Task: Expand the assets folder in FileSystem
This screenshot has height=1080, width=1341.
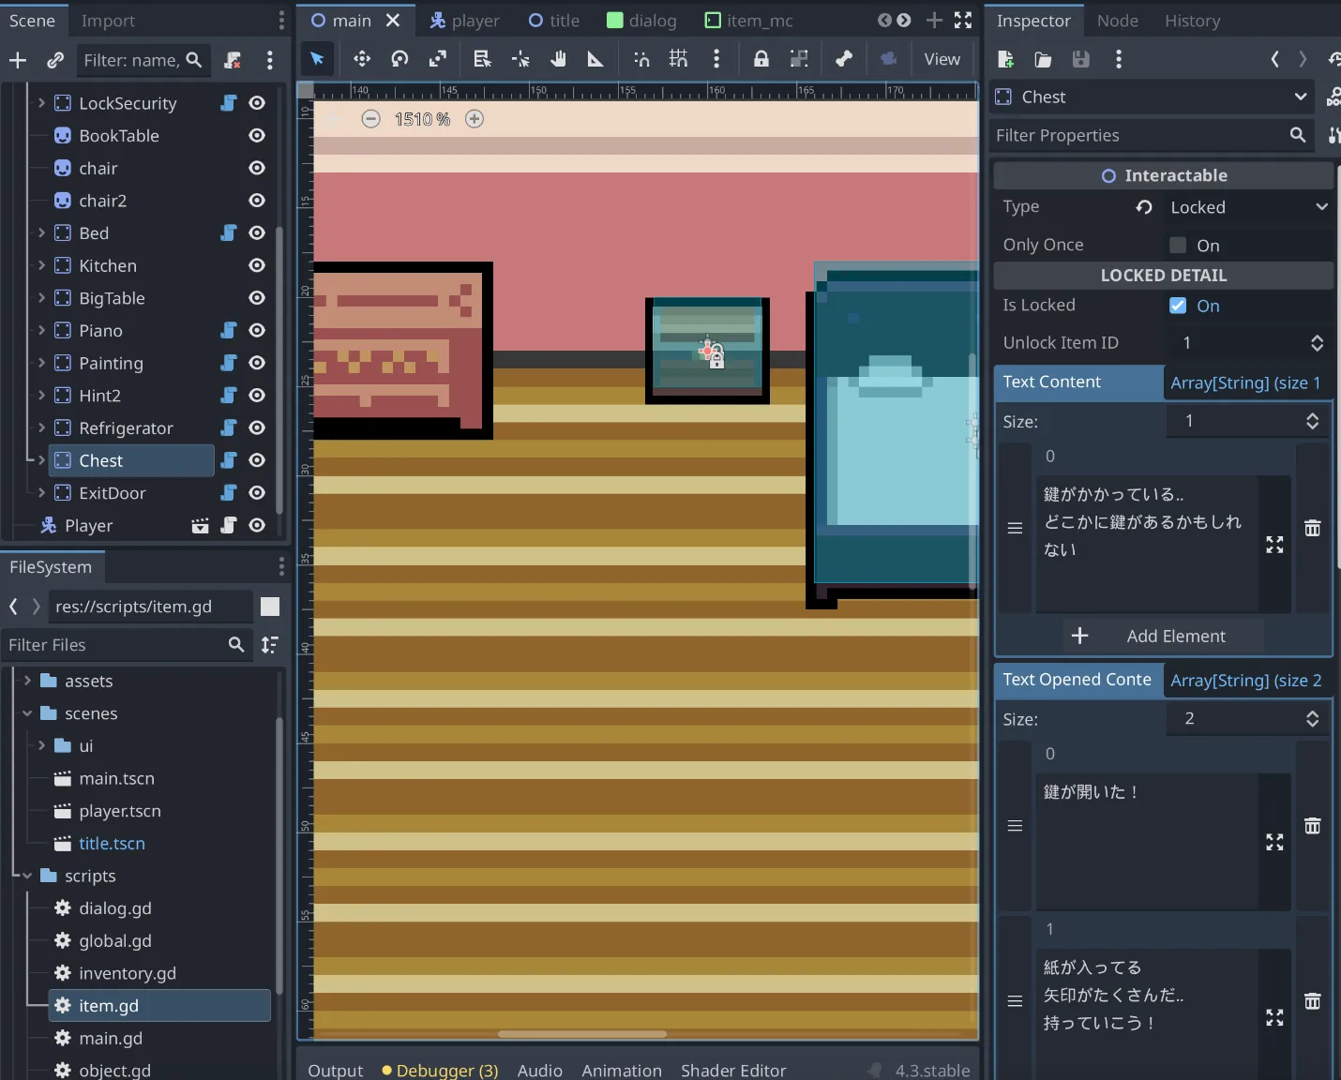Action: 27,681
